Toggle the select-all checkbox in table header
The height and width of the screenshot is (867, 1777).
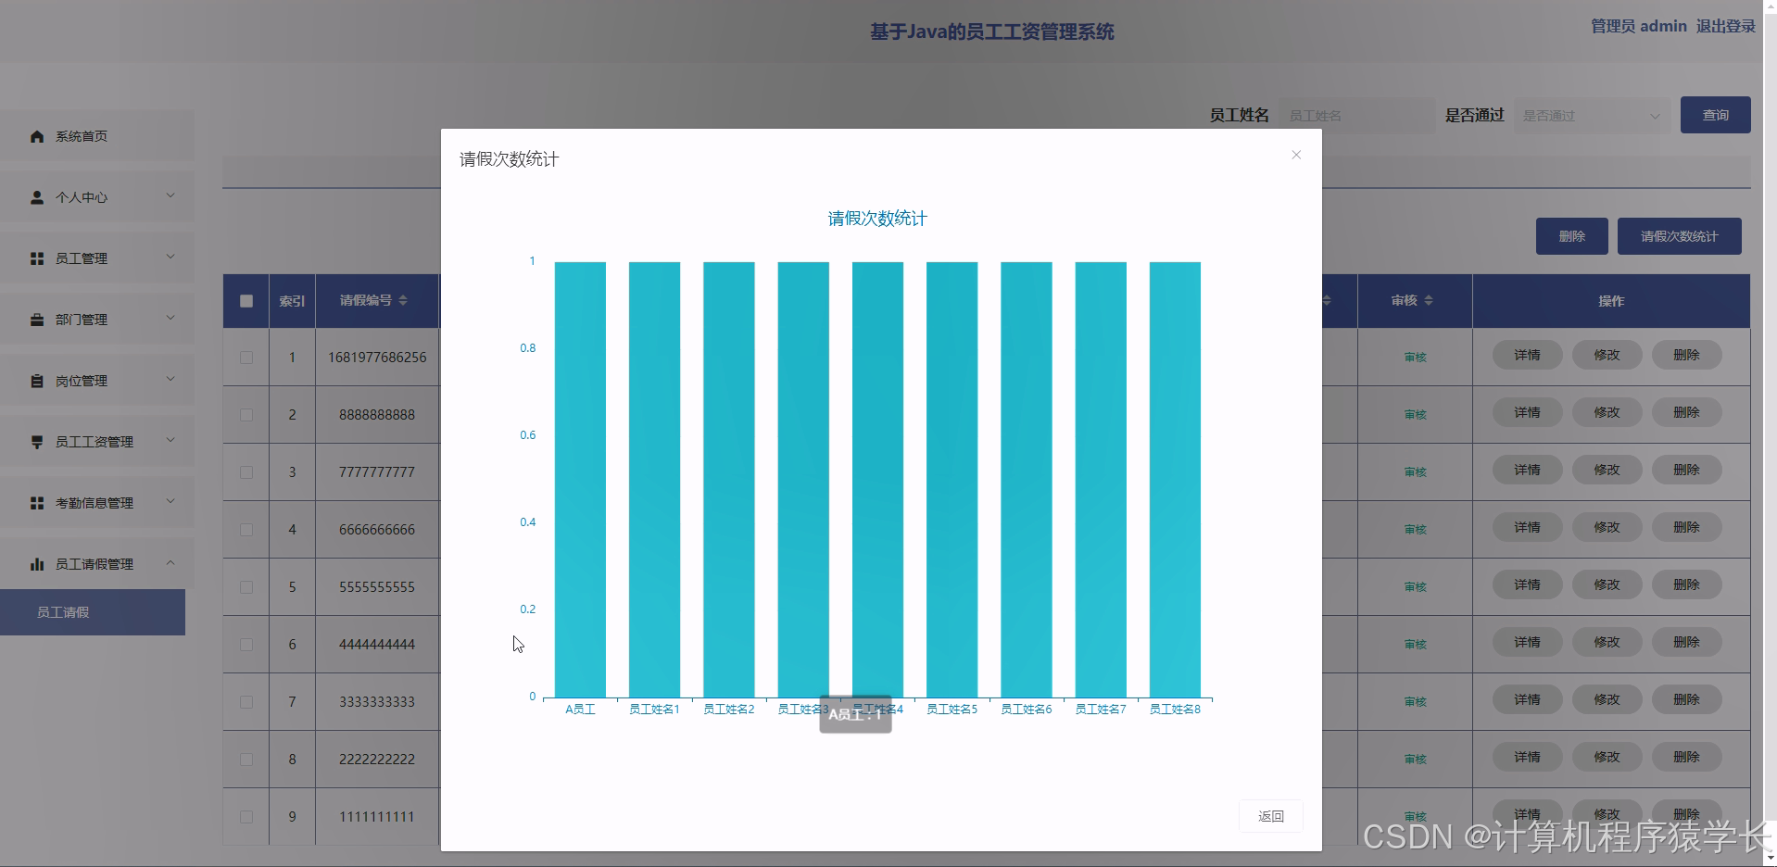[245, 301]
